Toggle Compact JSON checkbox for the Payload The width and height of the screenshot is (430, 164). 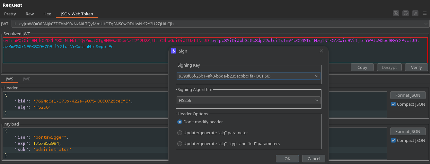pos(393,140)
